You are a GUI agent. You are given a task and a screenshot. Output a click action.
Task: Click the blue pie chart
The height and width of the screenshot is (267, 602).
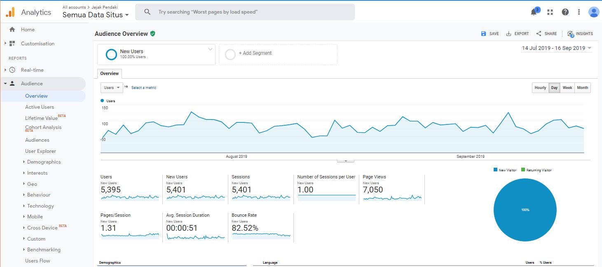[525, 210]
